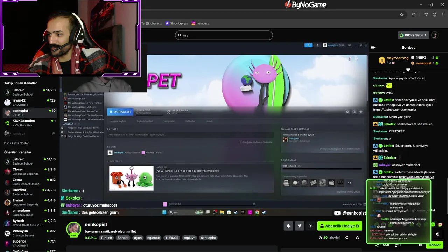Image resolution: width=448 pixels, height=252 pixels.
Task: Select Mağaza Sayfası tab in Steam
Action: point(118,121)
